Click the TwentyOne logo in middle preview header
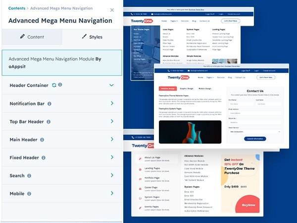The width and height of the screenshot is (297, 223). [179, 77]
